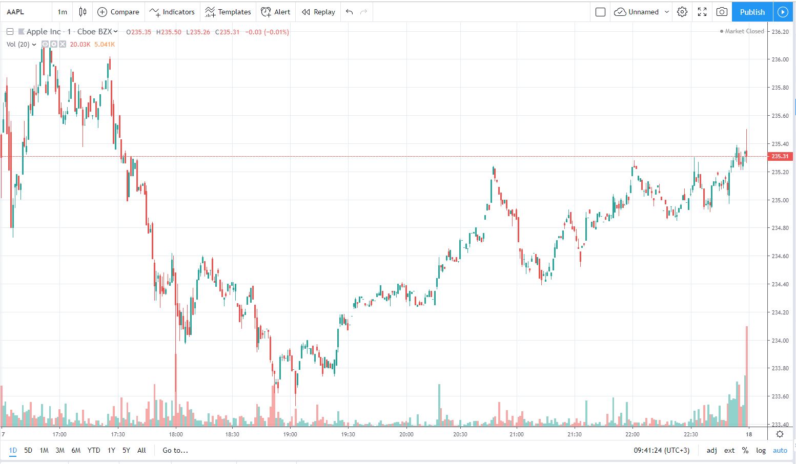Open price axis settings gear at bottom right
The image size is (796, 464).
click(780, 434)
